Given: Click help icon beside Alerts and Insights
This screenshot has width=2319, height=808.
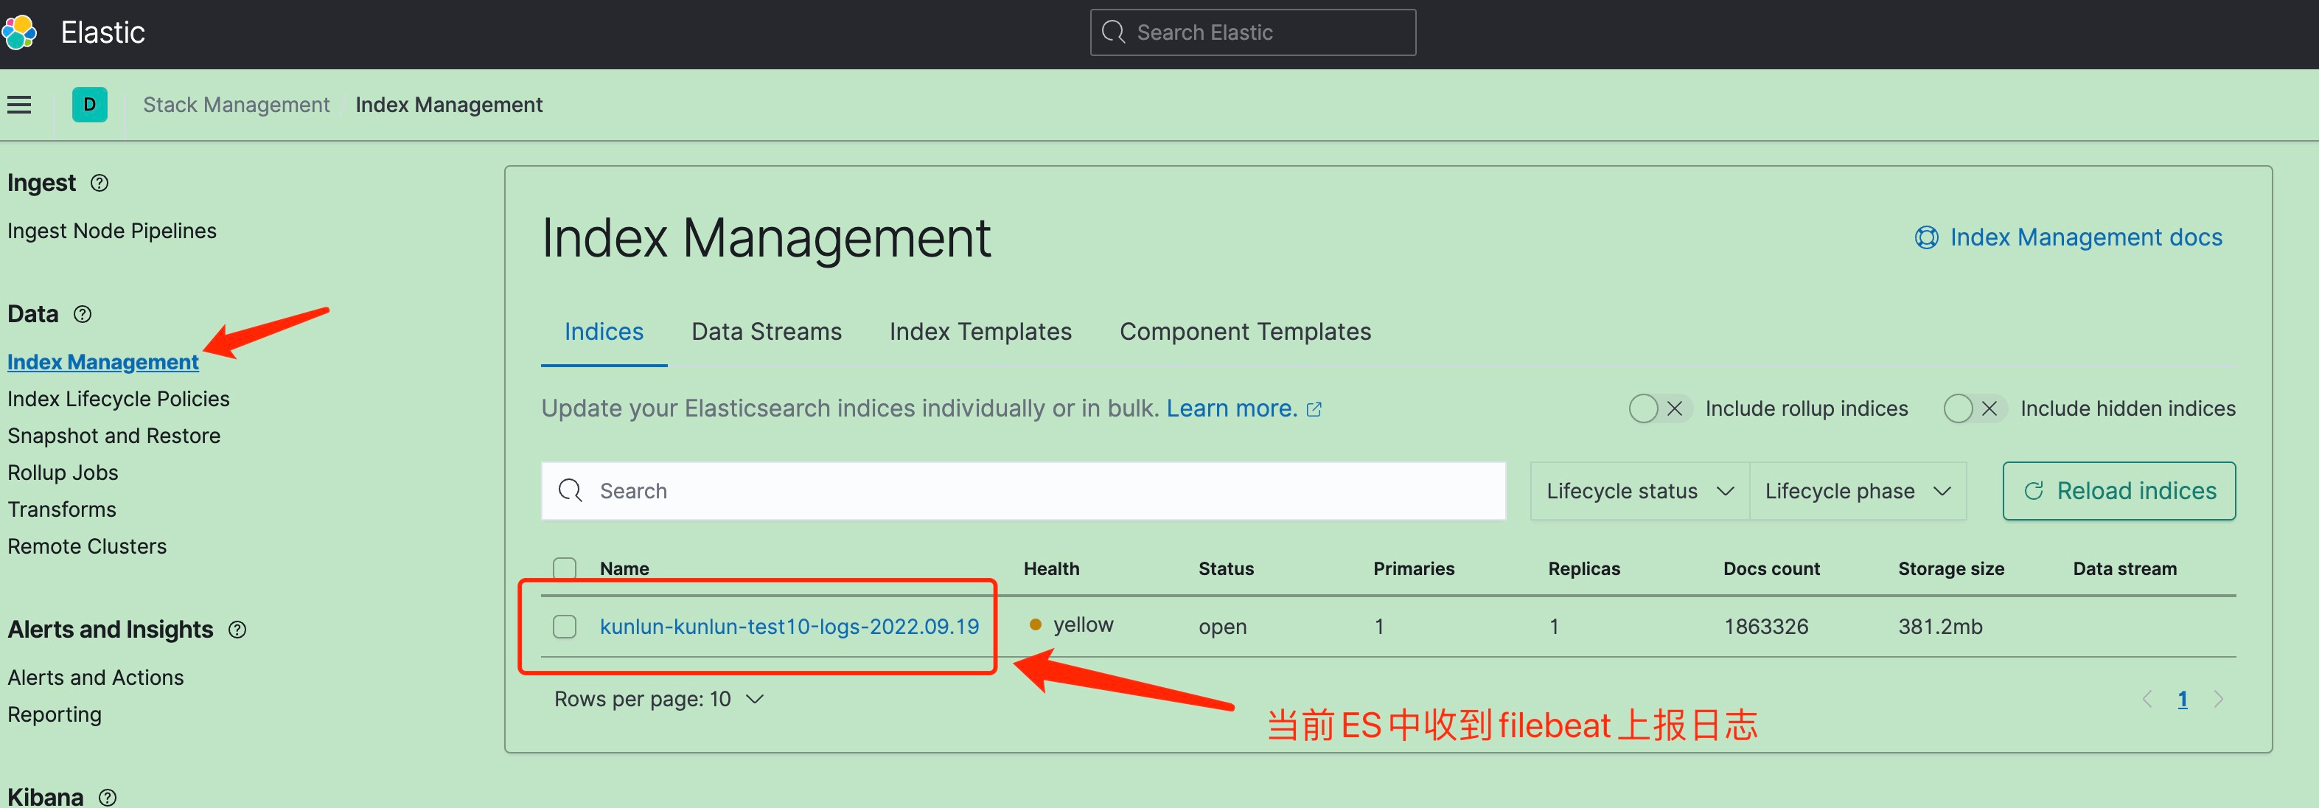Looking at the screenshot, I should [x=237, y=630].
